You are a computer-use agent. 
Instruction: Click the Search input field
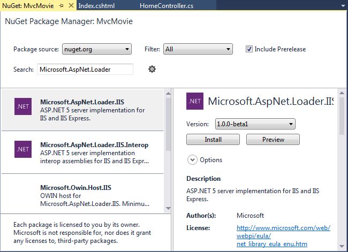click(85, 70)
